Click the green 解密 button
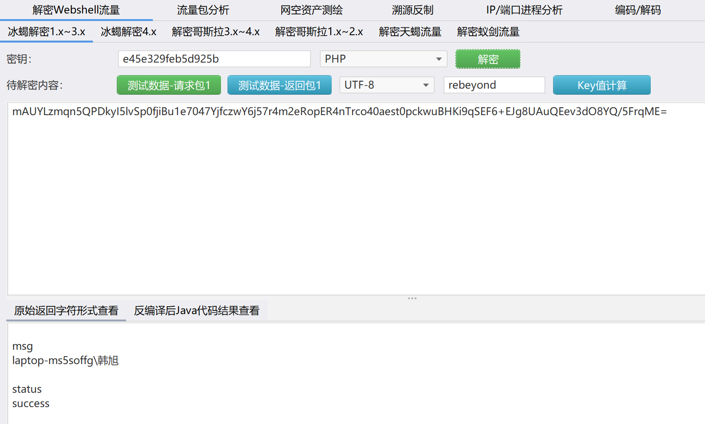Image resolution: width=705 pixels, height=424 pixels. tap(488, 59)
